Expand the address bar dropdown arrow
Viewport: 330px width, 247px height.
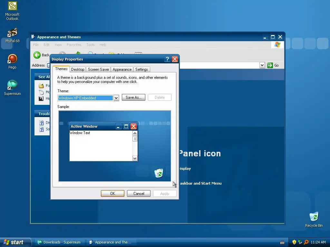pos(262,65)
